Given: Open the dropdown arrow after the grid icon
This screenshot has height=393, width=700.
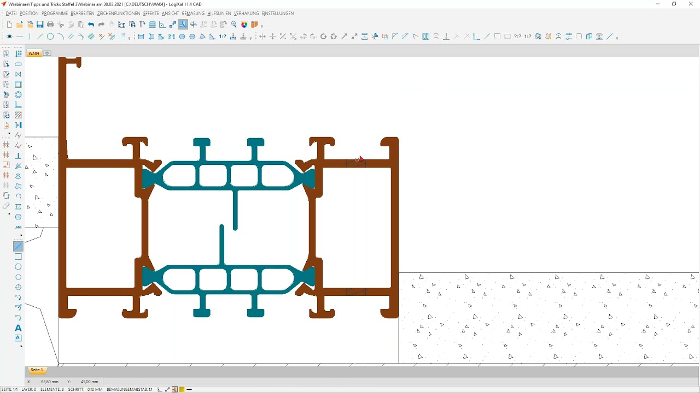Looking at the screenshot, I should coord(130,38).
